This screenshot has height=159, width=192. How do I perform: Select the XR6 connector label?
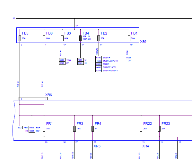click(48, 95)
